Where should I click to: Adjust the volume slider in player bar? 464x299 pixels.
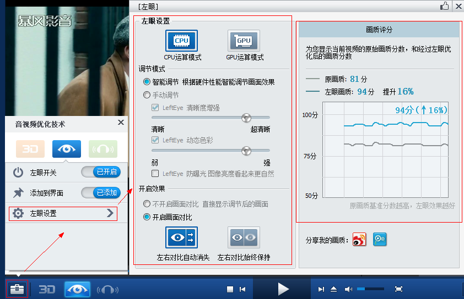tap(370, 289)
